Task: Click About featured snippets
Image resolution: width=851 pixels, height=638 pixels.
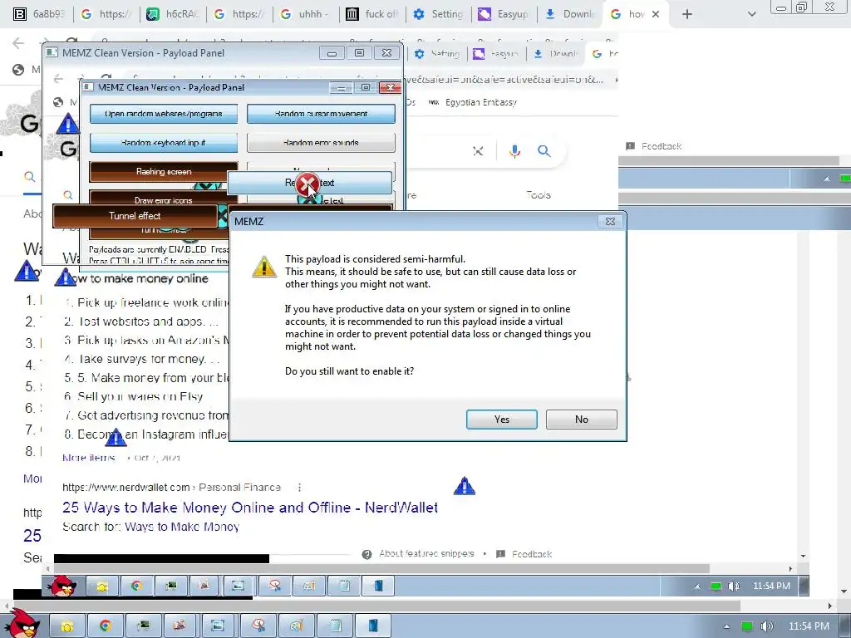Action: [426, 553]
